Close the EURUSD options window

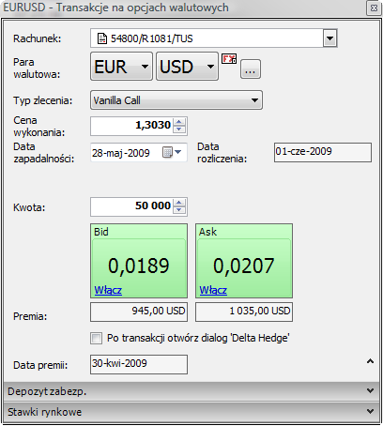[374, 8]
